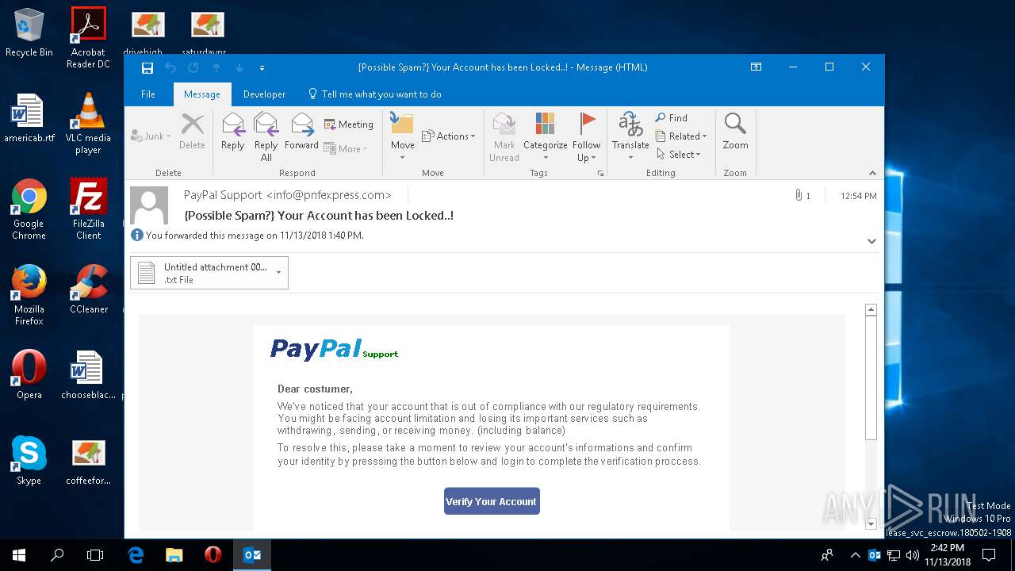The height and width of the screenshot is (571, 1015).
Task: Open the File tab
Action: tap(148, 94)
